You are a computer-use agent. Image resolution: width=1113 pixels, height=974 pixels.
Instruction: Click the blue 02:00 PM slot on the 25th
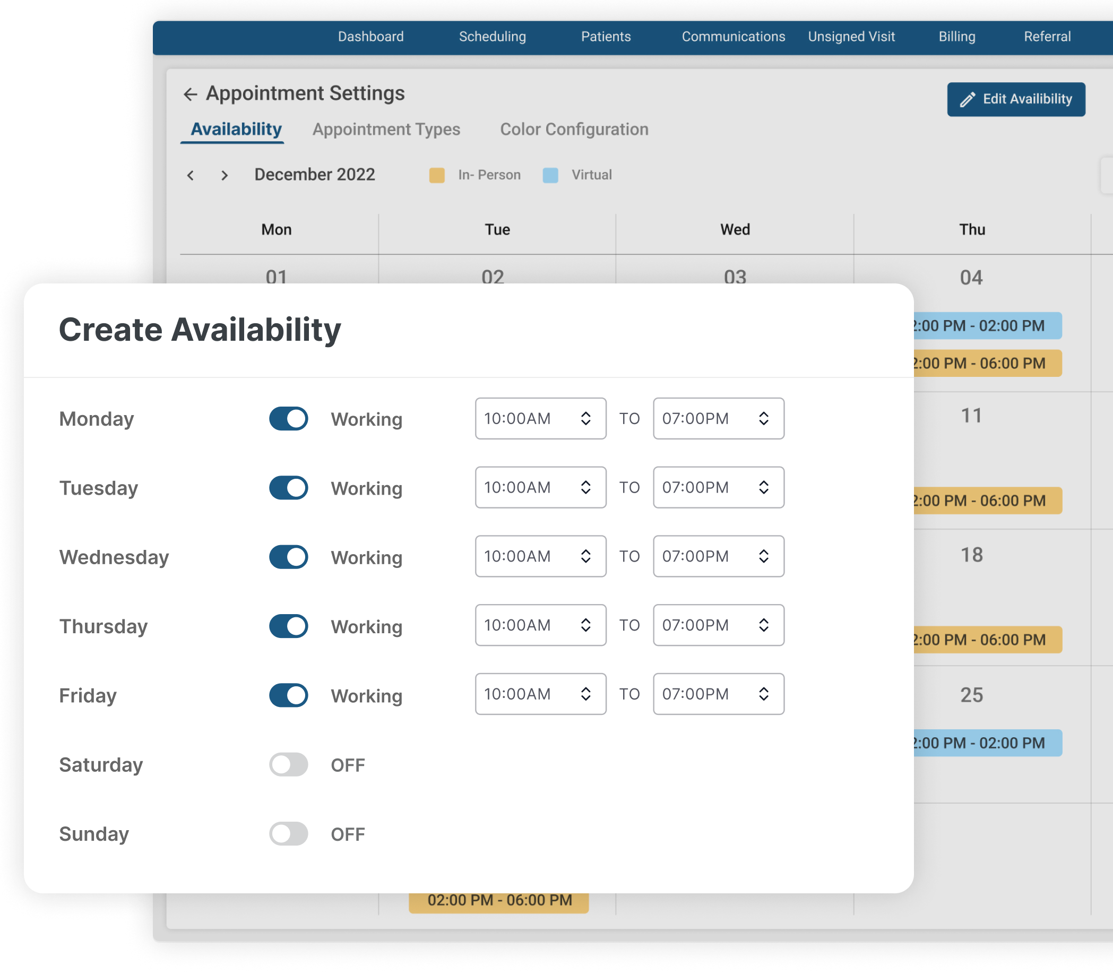click(x=987, y=743)
